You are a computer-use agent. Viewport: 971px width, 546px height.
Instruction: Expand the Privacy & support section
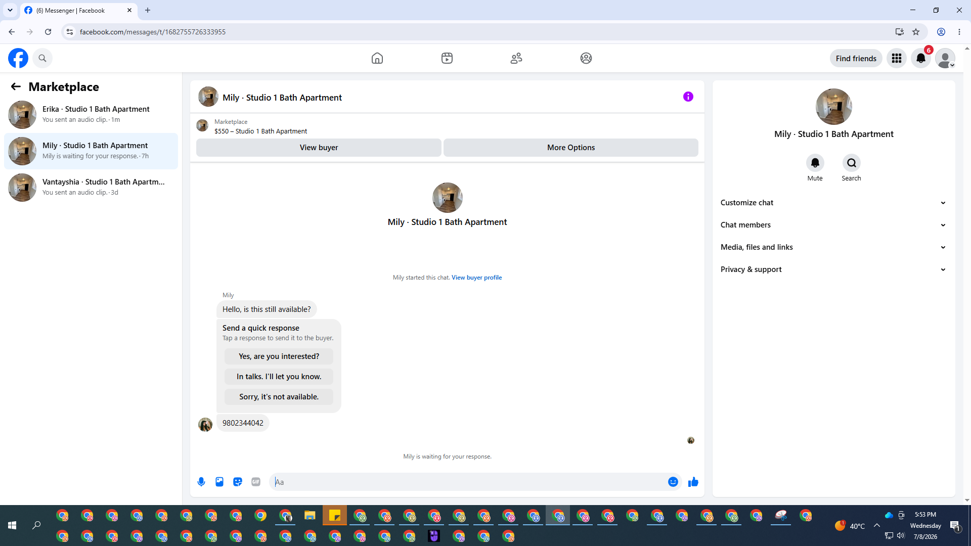(x=833, y=269)
